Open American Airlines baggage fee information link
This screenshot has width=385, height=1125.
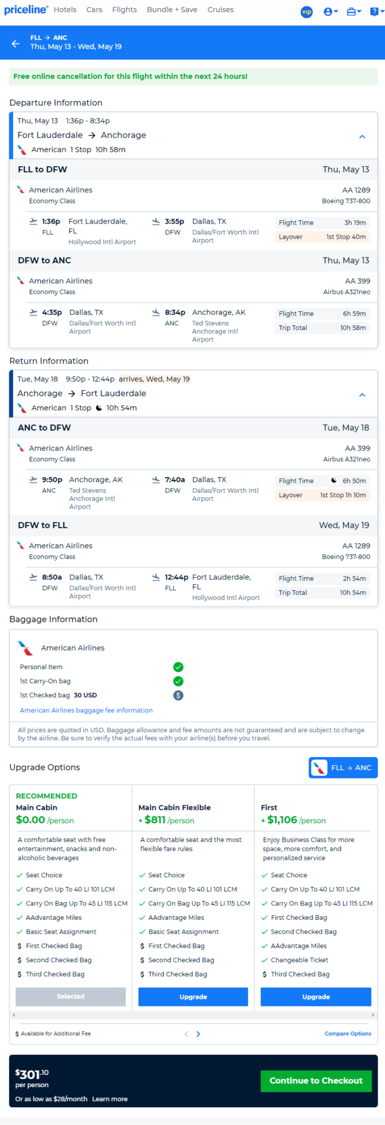tap(86, 711)
